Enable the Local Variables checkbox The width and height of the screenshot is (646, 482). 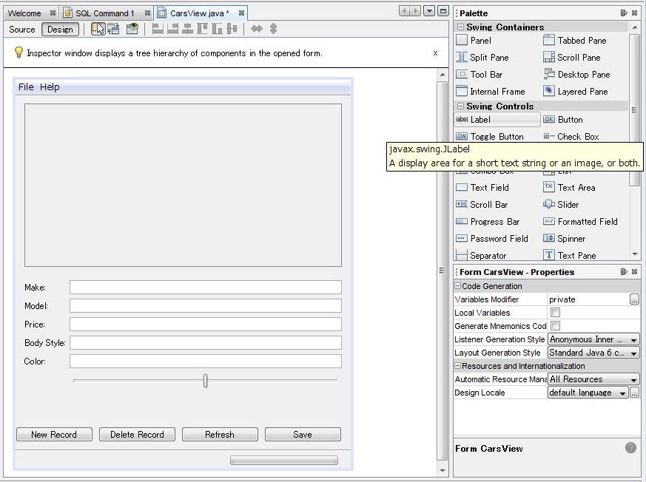click(555, 313)
